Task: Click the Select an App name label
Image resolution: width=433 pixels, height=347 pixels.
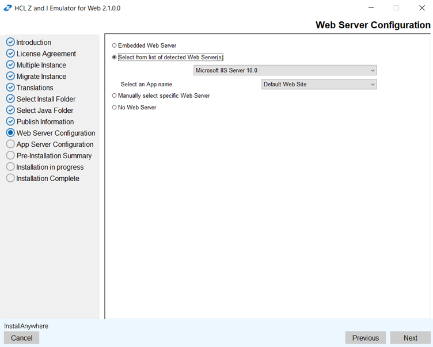Action: pyautogui.click(x=146, y=84)
